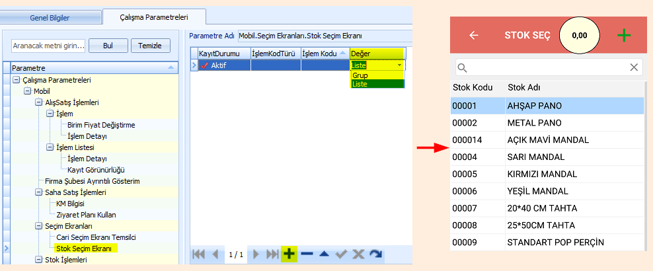This screenshot has width=653, height=271.
Task: Go to last record in navigator
Action: tap(272, 254)
